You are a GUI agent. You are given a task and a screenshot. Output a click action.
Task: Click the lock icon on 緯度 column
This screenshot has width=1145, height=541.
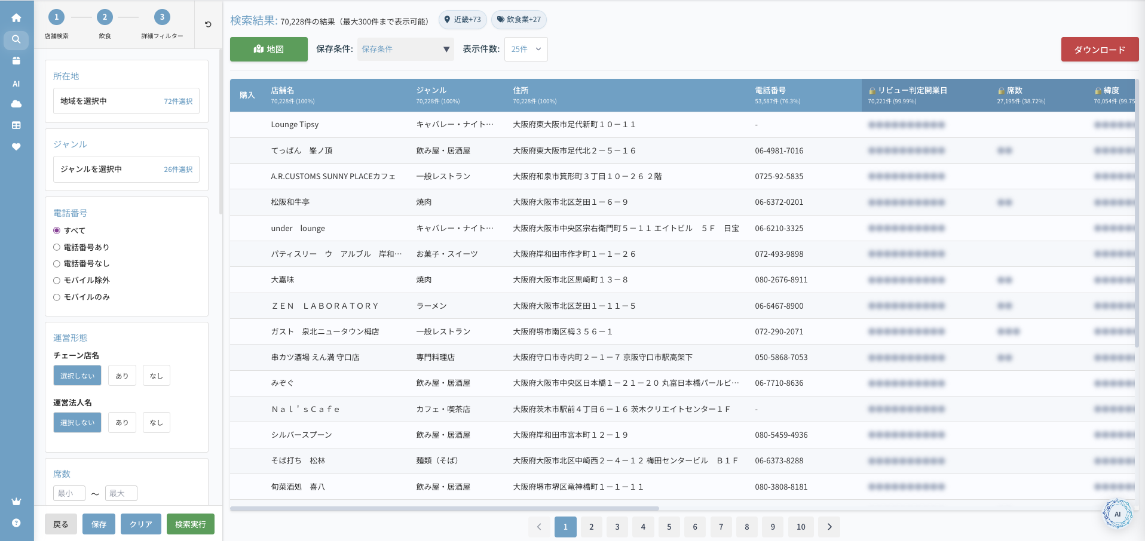[1098, 91]
